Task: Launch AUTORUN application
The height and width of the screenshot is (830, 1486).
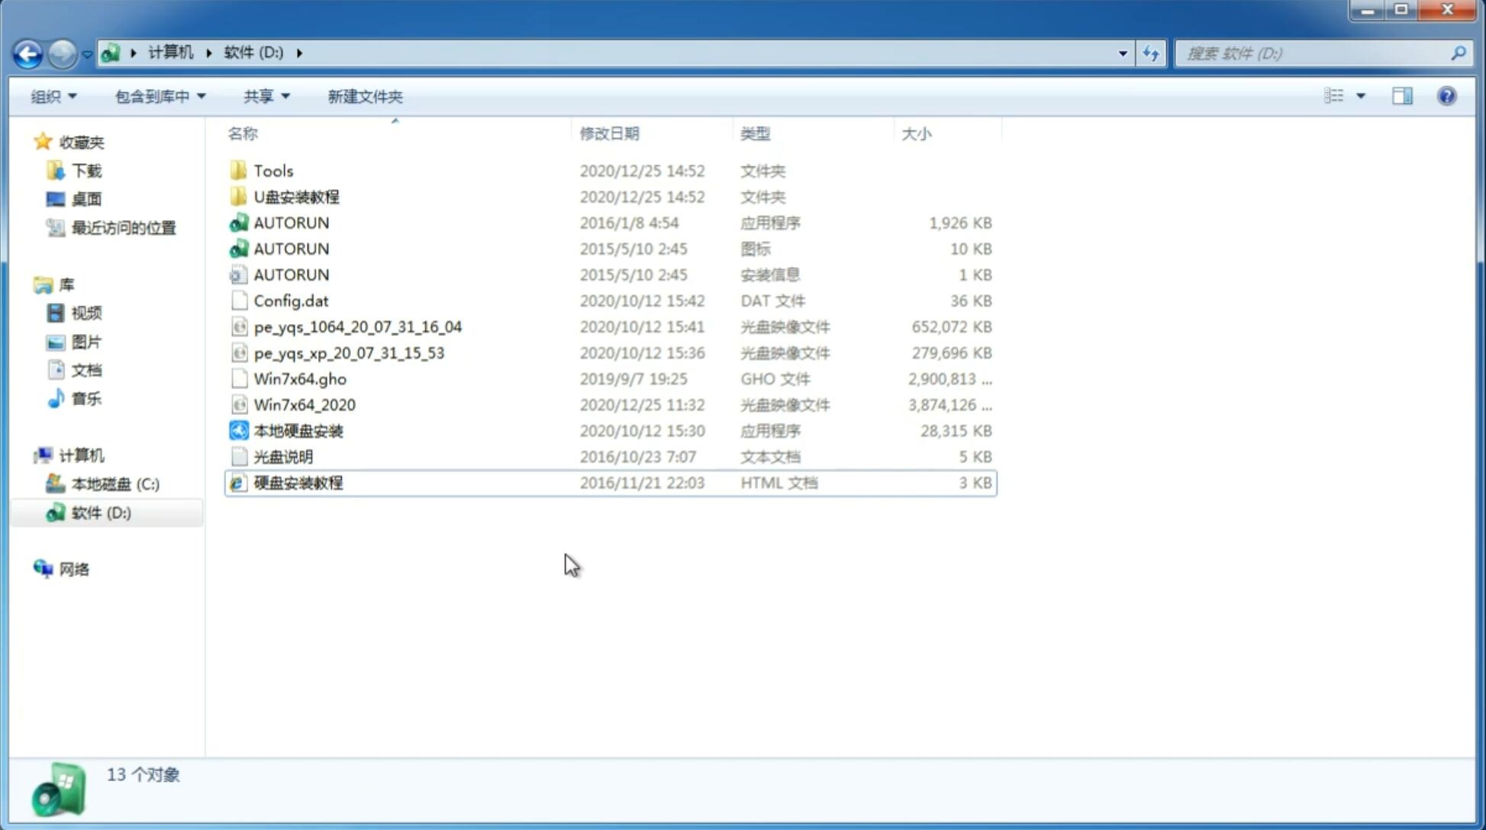Action: coord(292,222)
